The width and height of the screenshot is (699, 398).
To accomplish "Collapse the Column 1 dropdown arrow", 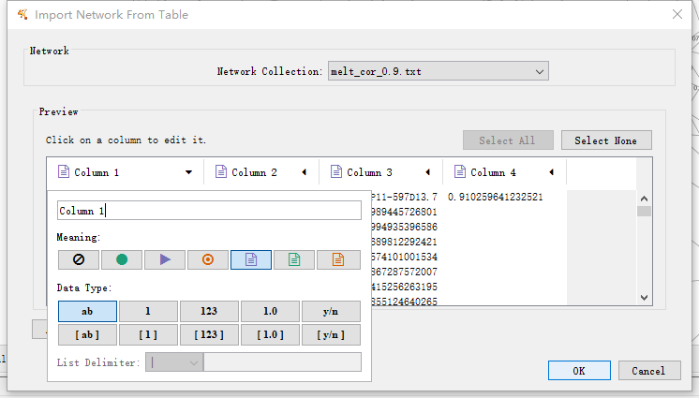I will click(188, 172).
